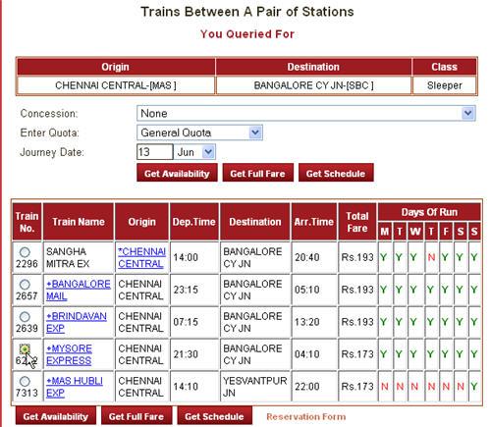Screen dimensions: 491x427
Task: Click departure time 07:15
Action: click(186, 322)
